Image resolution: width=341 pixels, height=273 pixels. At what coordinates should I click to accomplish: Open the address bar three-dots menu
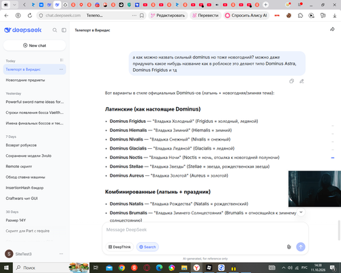tap(134, 16)
